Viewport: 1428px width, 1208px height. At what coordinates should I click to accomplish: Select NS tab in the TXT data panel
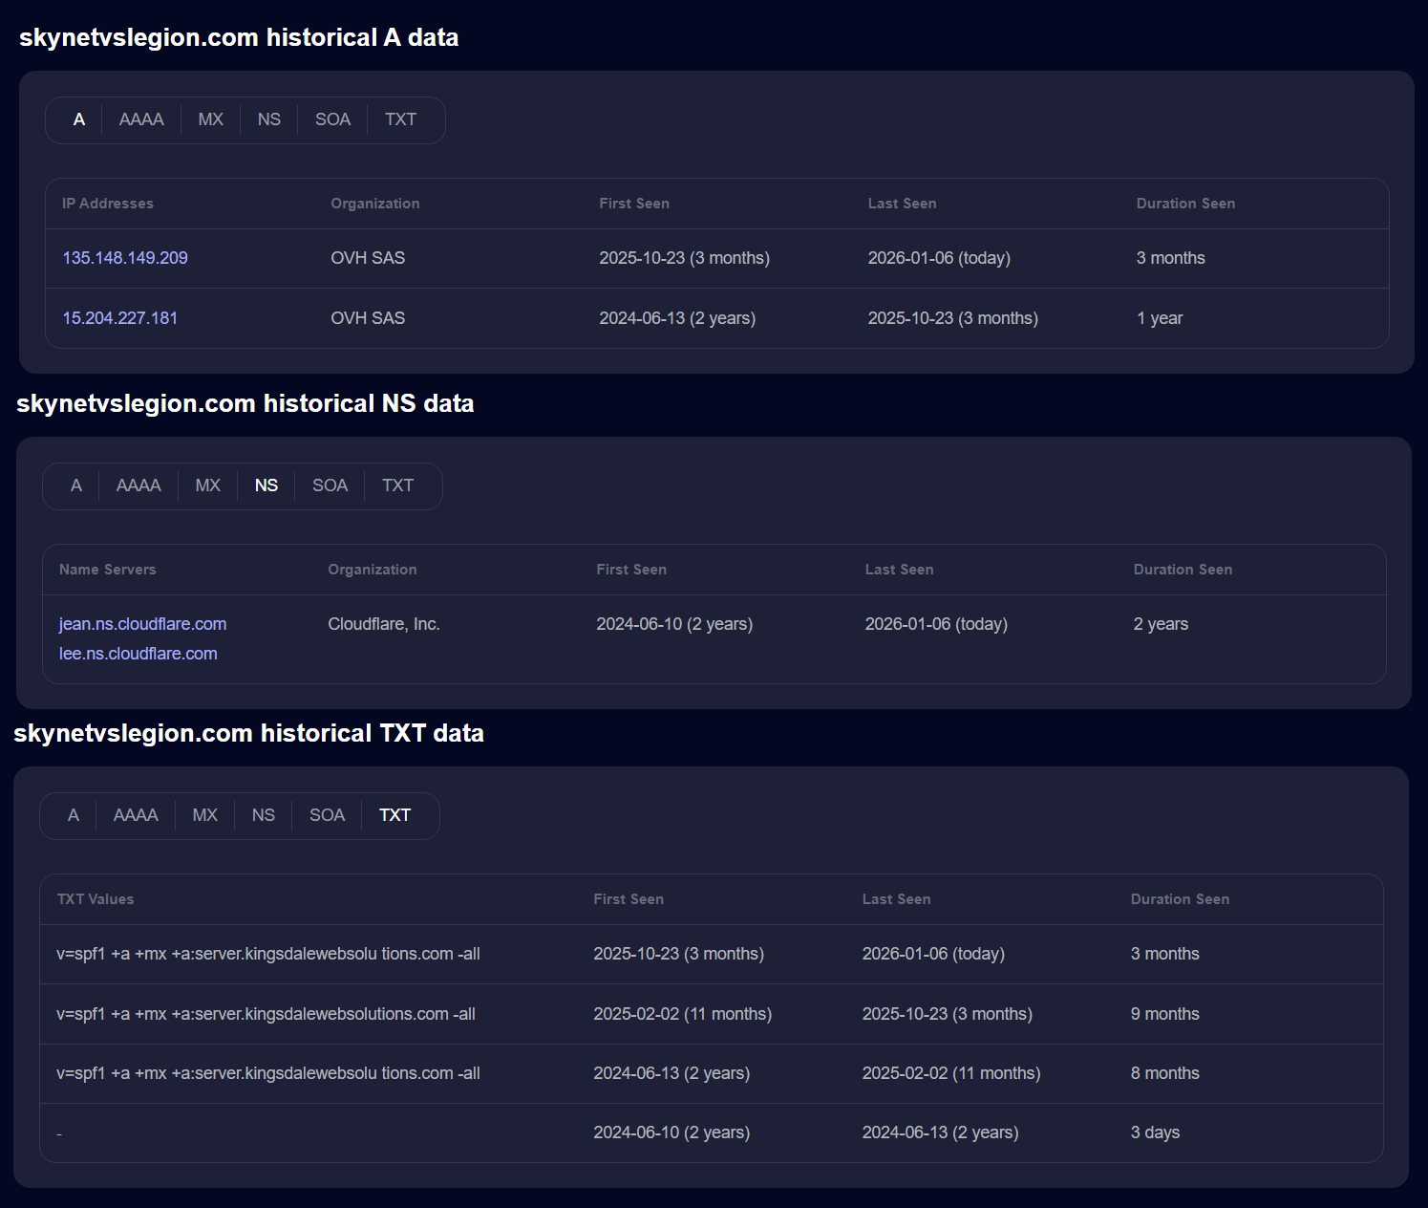264,815
